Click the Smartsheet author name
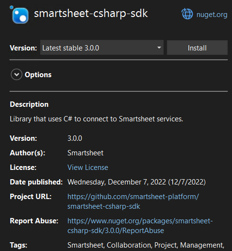 pos(85,153)
